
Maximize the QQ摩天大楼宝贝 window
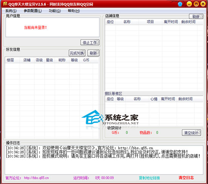click(x=196, y=4)
